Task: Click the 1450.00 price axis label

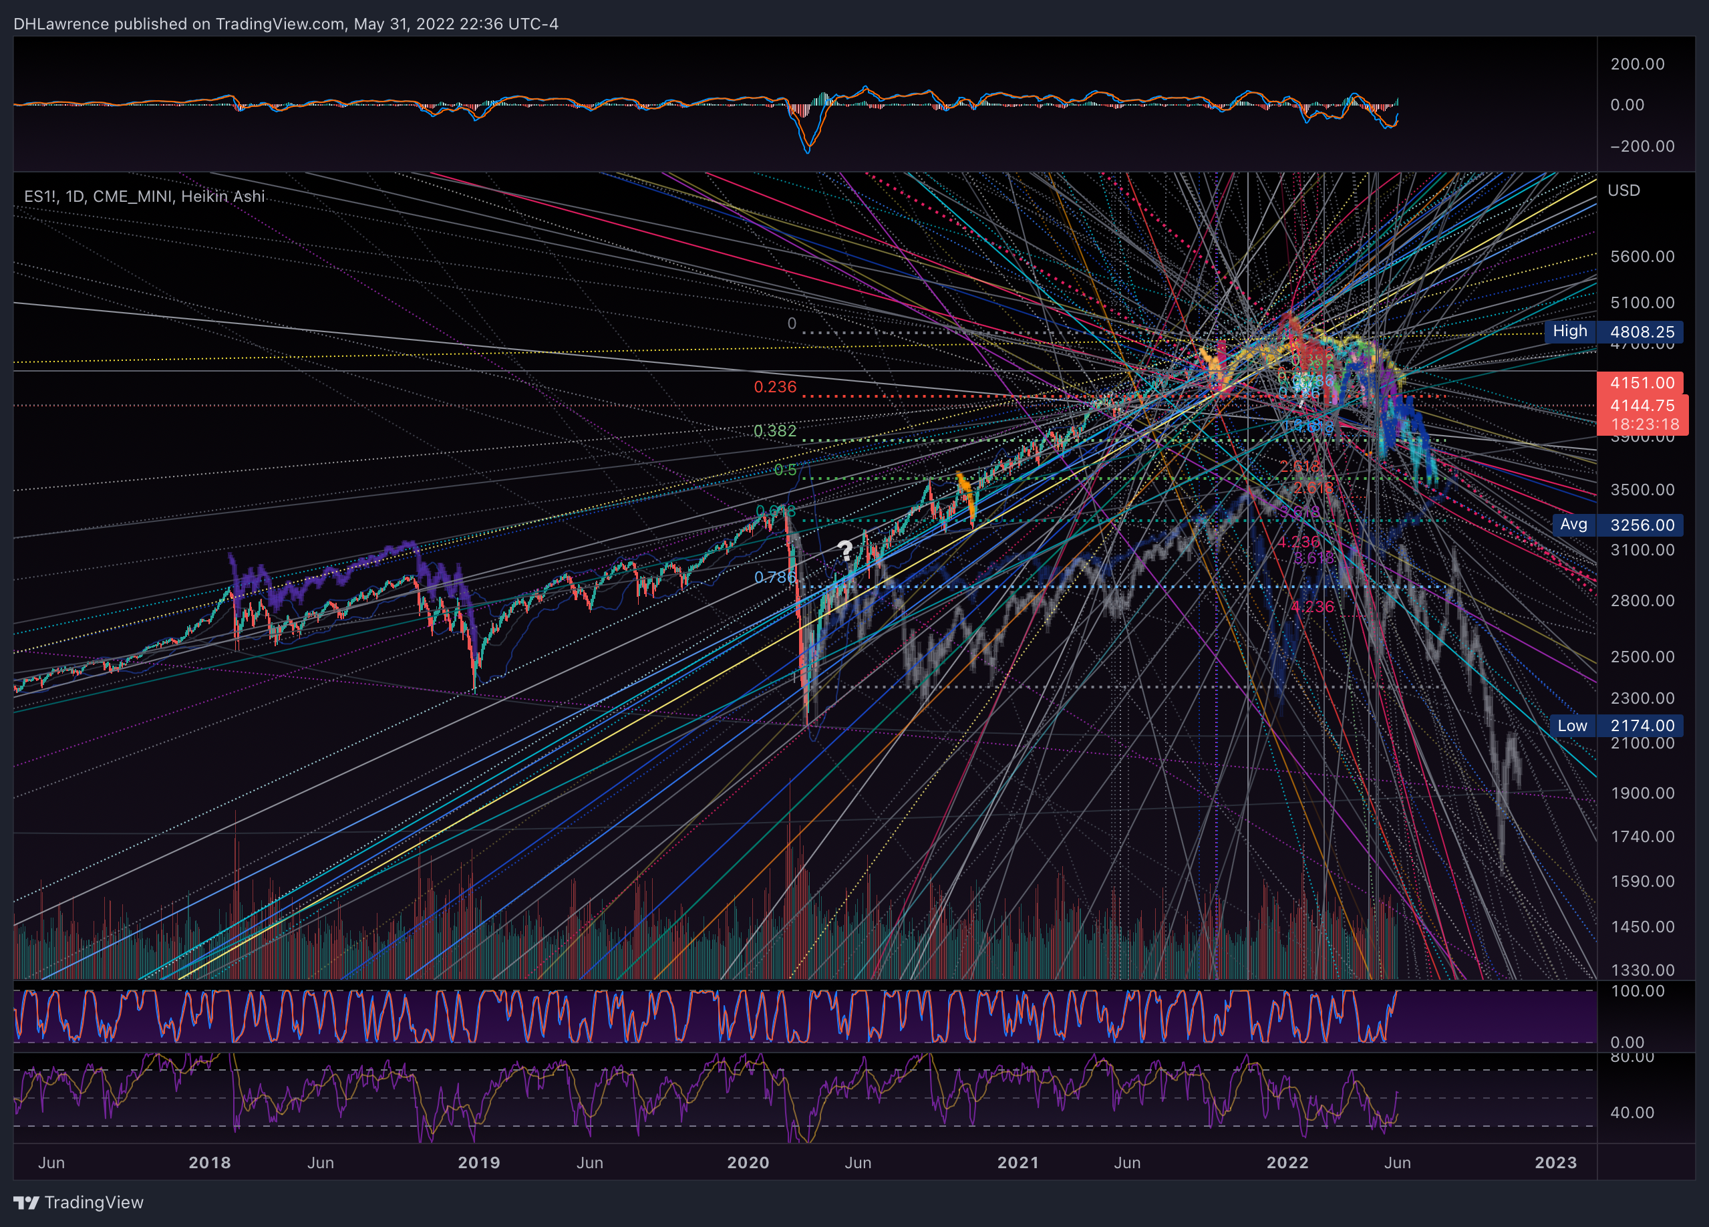Action: [x=1642, y=927]
